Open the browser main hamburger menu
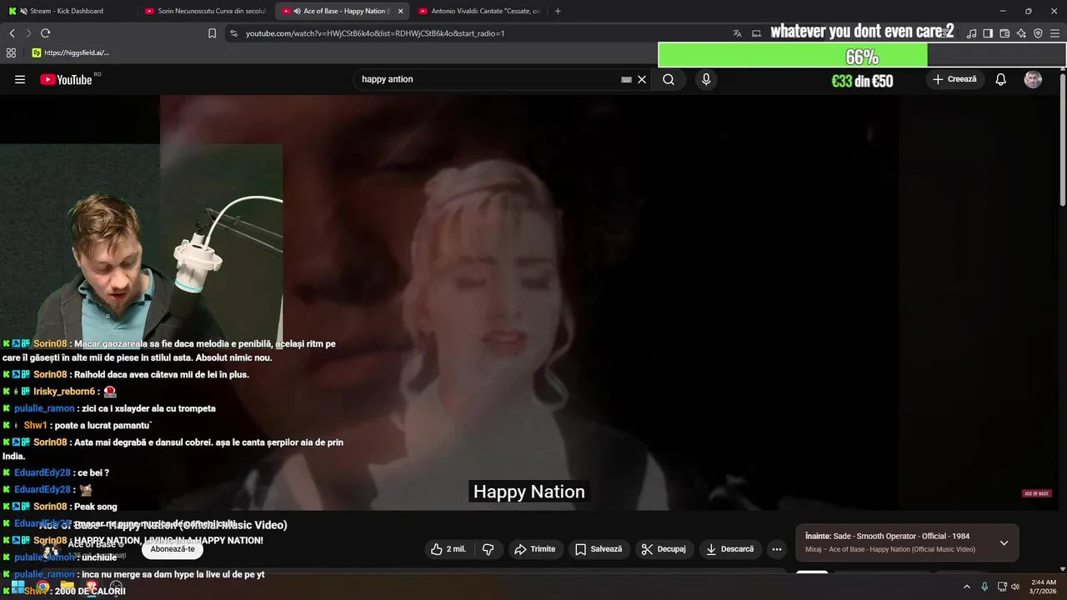The image size is (1067, 600). pyautogui.click(x=1055, y=33)
